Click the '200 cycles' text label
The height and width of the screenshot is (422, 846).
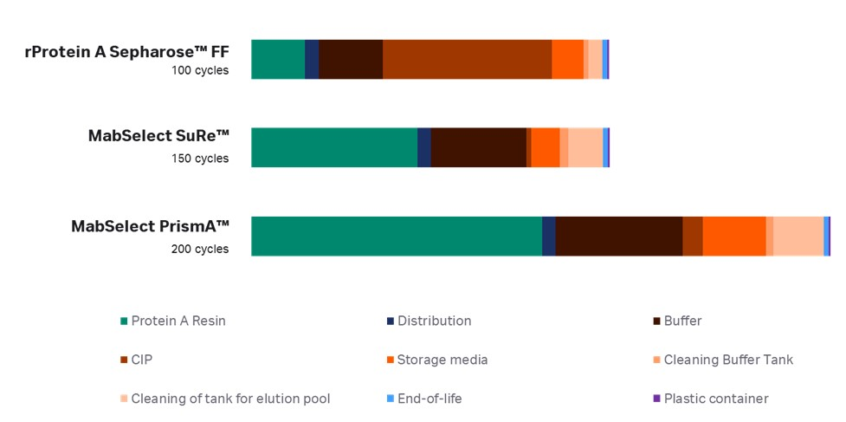coord(200,250)
